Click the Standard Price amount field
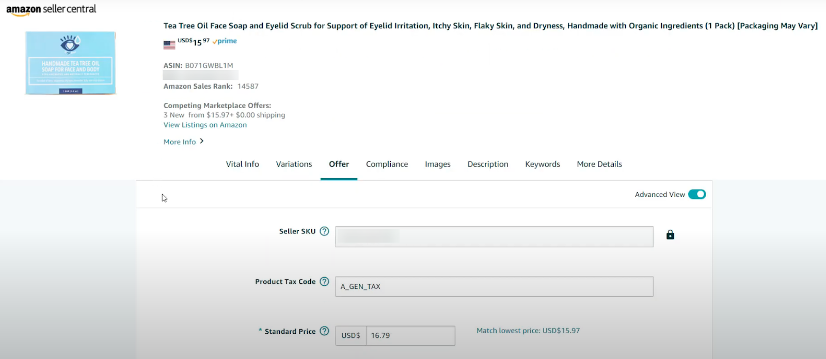826x359 pixels. [410, 336]
